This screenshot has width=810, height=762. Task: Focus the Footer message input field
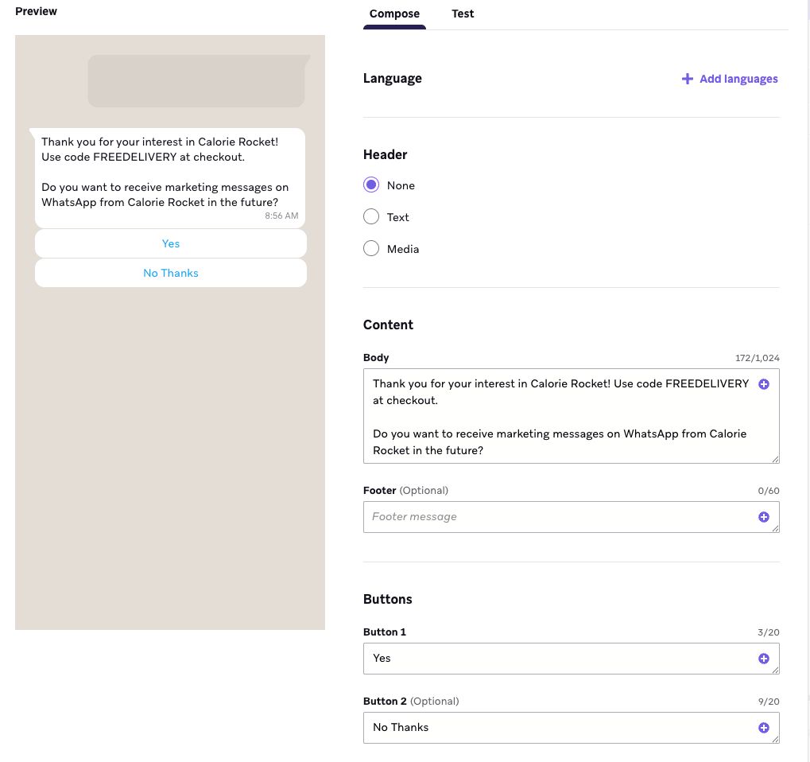[556, 517]
